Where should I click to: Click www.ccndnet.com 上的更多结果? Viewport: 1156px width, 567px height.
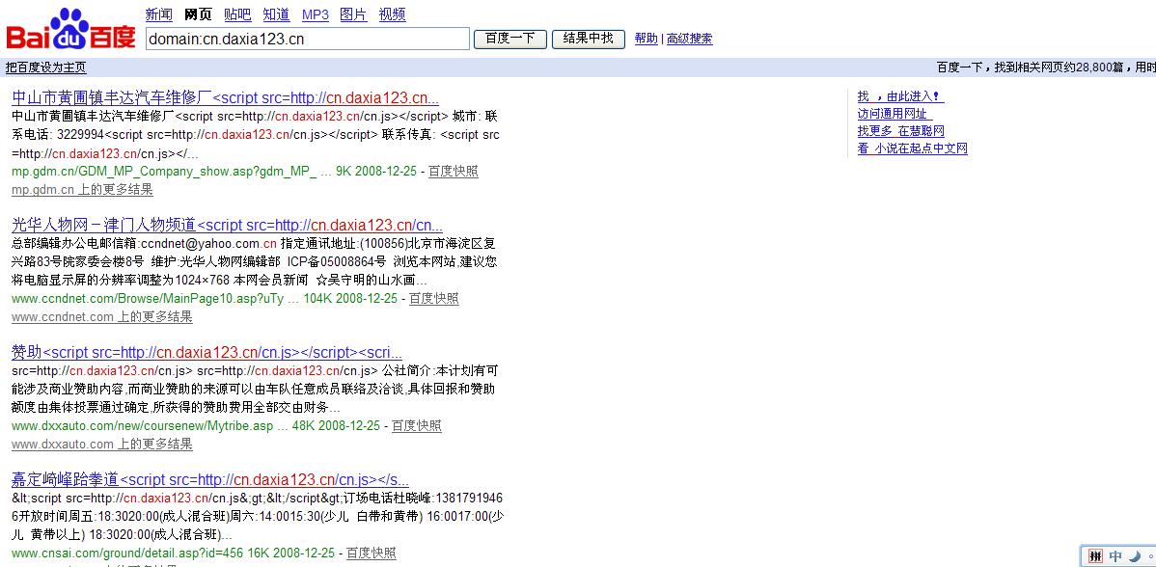click(102, 316)
